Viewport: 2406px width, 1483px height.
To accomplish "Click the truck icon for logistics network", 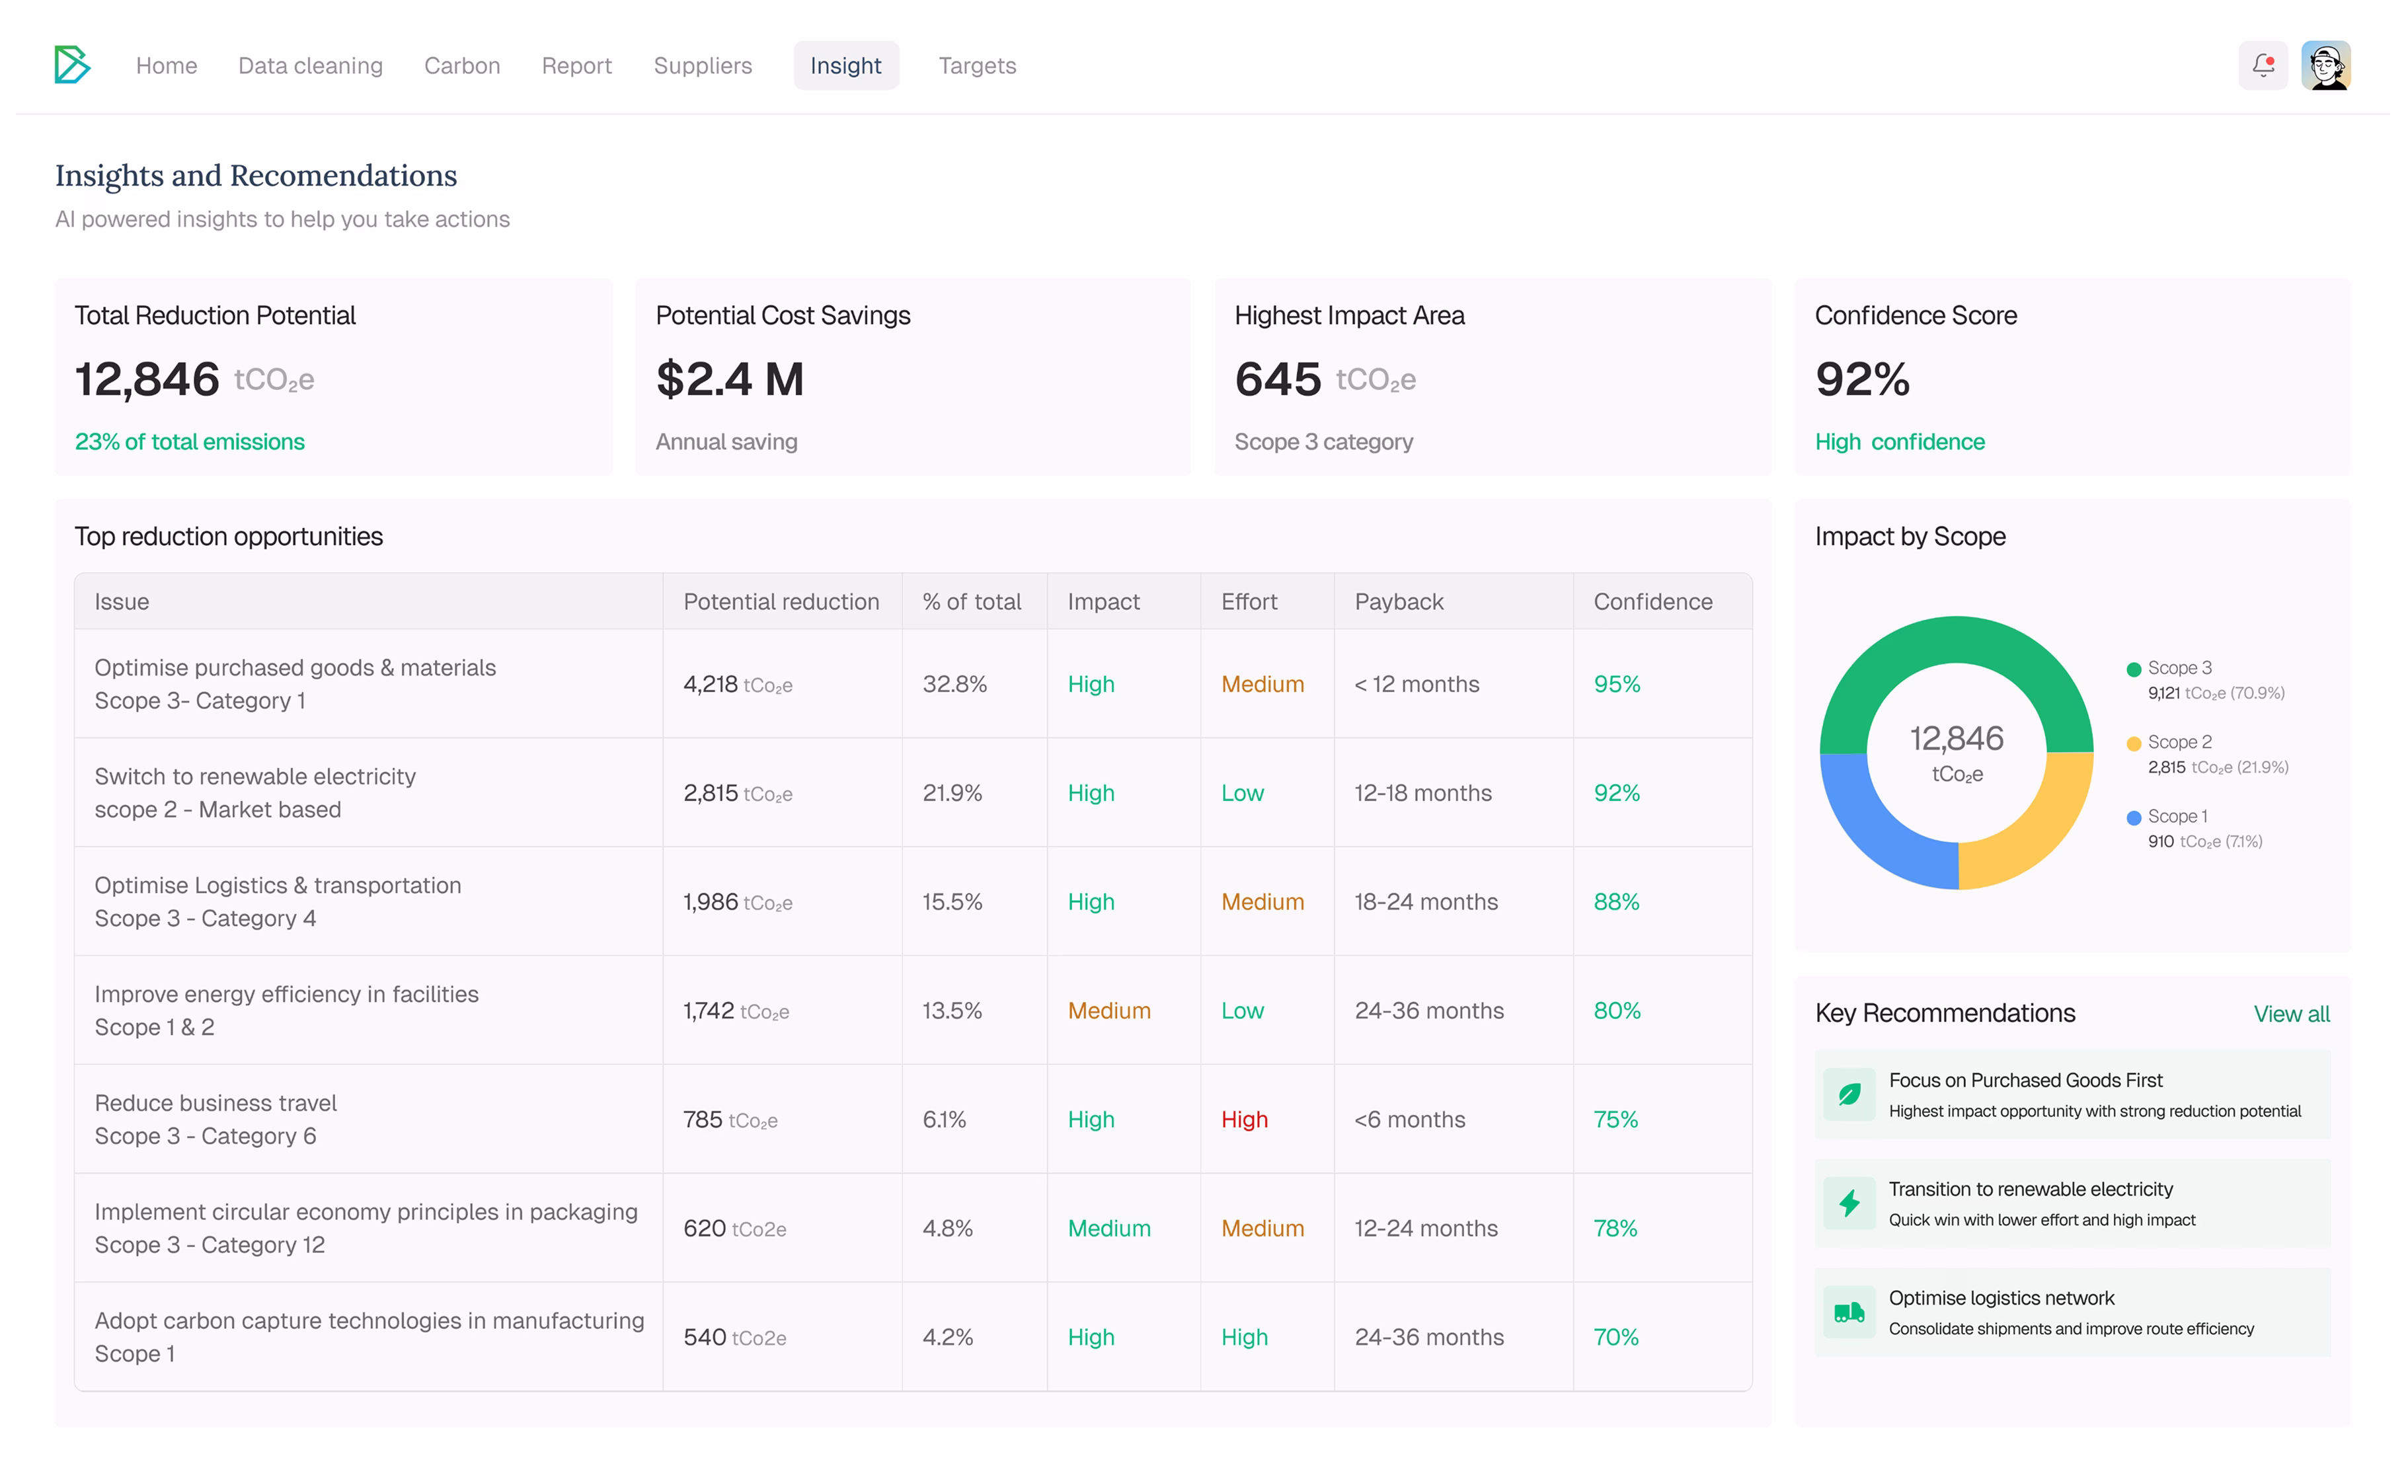I will [x=1849, y=1311].
